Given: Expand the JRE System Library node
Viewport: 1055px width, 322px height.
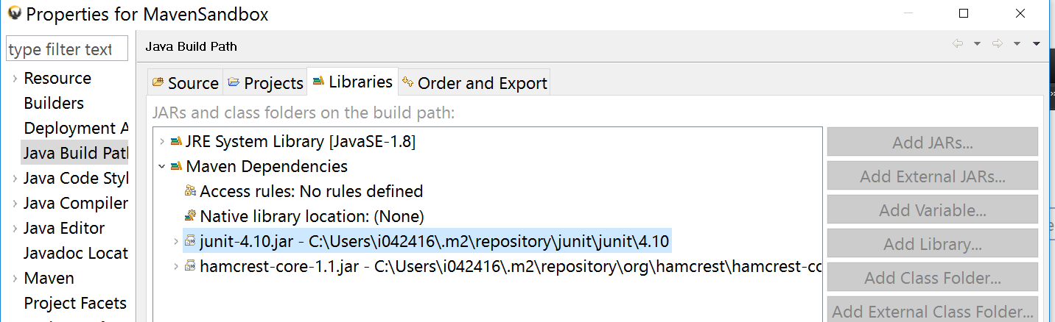Looking at the screenshot, I should click(x=162, y=141).
